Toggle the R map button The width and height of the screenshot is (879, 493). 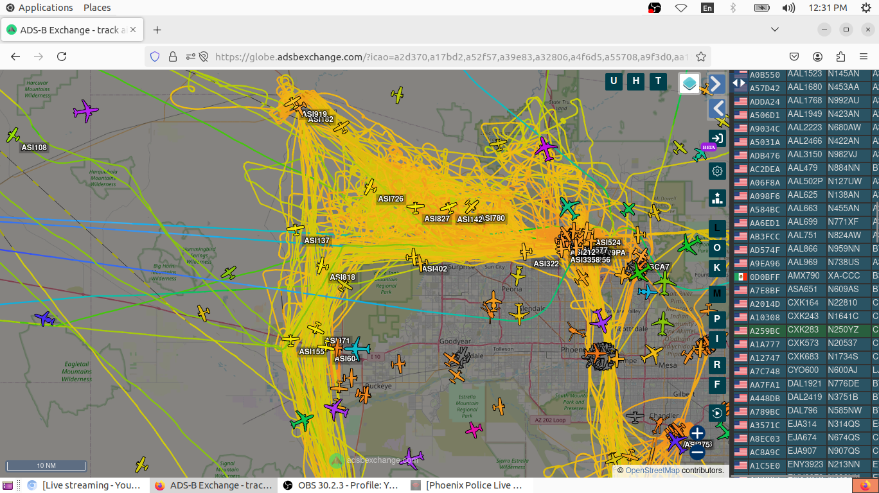pyautogui.click(x=718, y=365)
